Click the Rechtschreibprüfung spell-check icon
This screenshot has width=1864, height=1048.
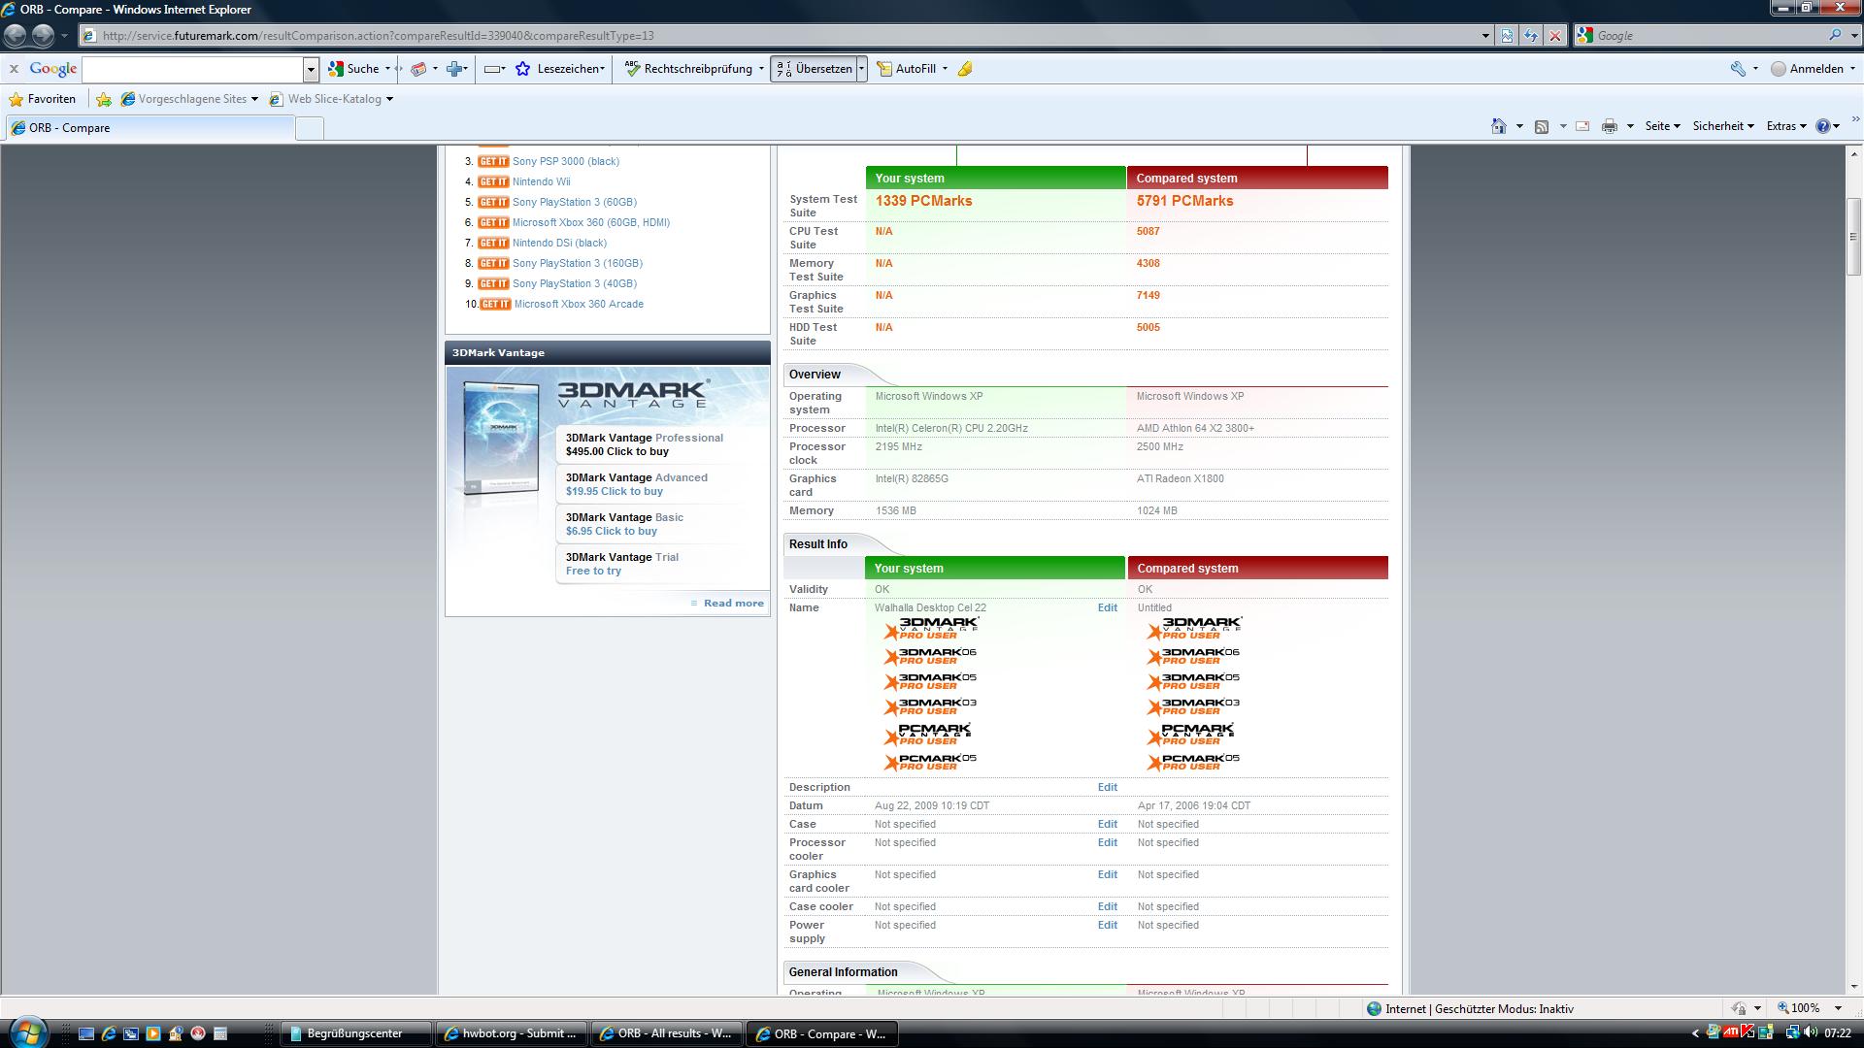pos(632,69)
